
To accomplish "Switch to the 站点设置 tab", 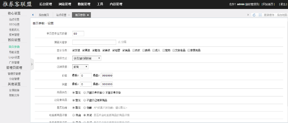I will (x=61, y=15).
